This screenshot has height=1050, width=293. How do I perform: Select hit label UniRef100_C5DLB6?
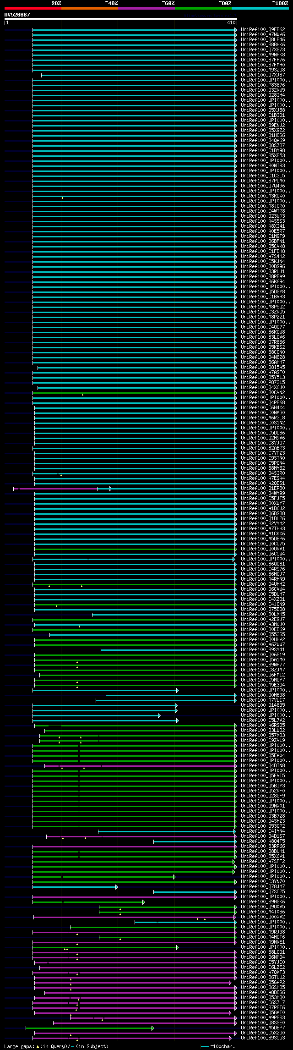263,433
